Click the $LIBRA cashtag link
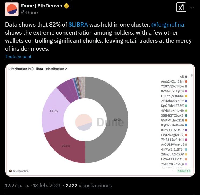The height and width of the screenshot is (195, 200). [x=78, y=25]
